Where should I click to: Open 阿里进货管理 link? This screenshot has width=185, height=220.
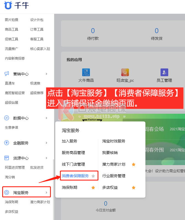pos(15,167)
